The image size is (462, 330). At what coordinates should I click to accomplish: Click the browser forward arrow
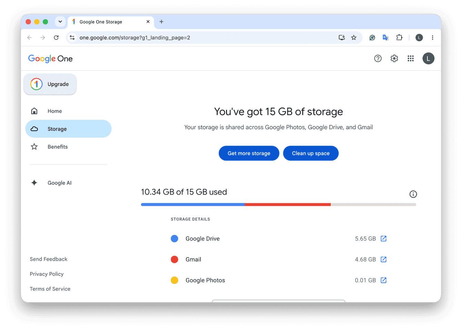coord(43,38)
